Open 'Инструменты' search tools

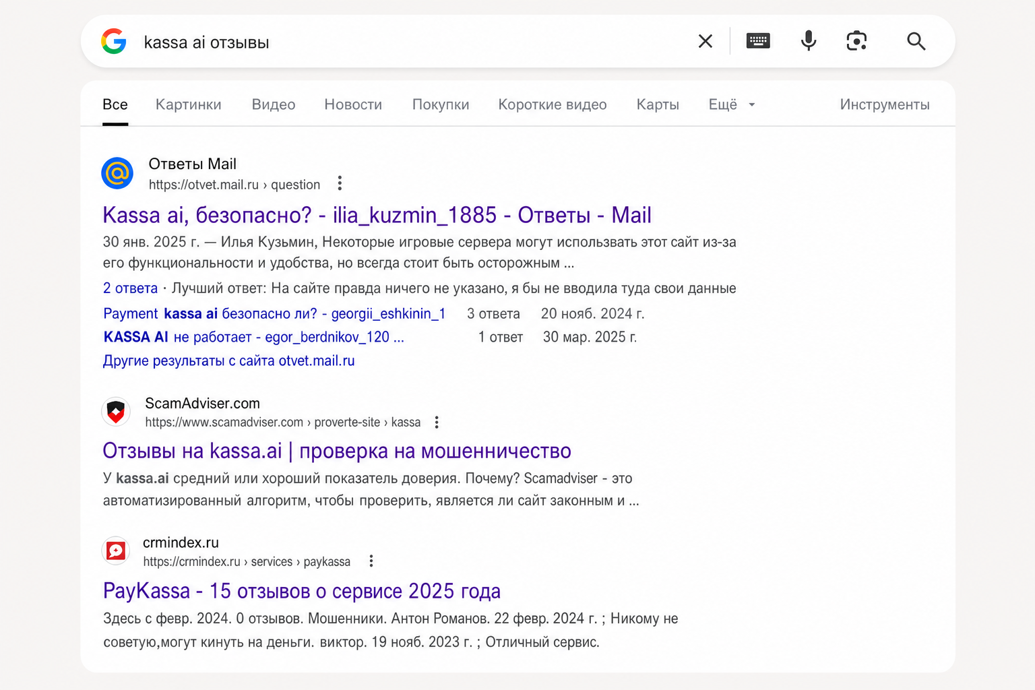pyautogui.click(x=885, y=104)
